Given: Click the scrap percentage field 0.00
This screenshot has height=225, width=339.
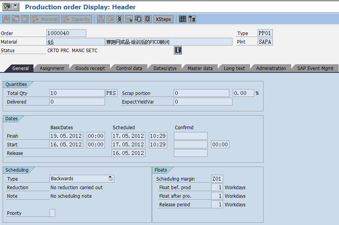Looking at the screenshot, I should [243, 93].
